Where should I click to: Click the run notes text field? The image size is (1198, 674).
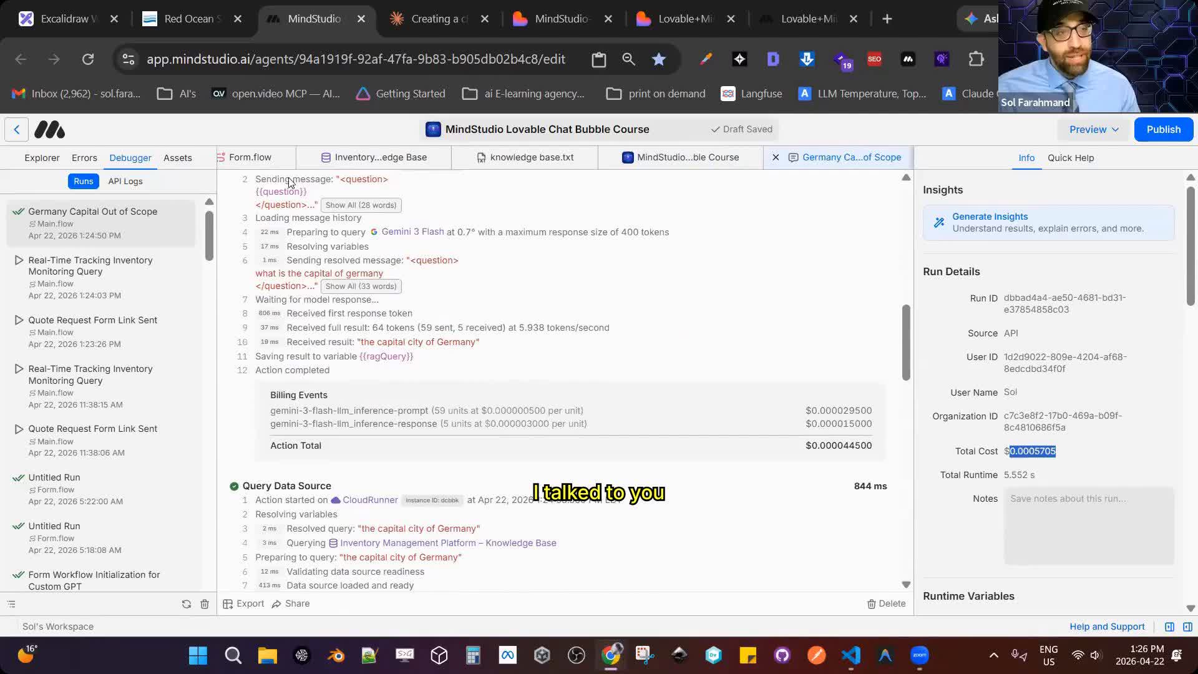1089,525
